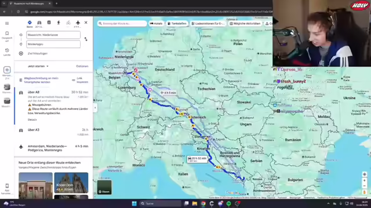Copy the route link (Link kopieren)
Viewport: 371px width, 208px height.
pos(82,80)
